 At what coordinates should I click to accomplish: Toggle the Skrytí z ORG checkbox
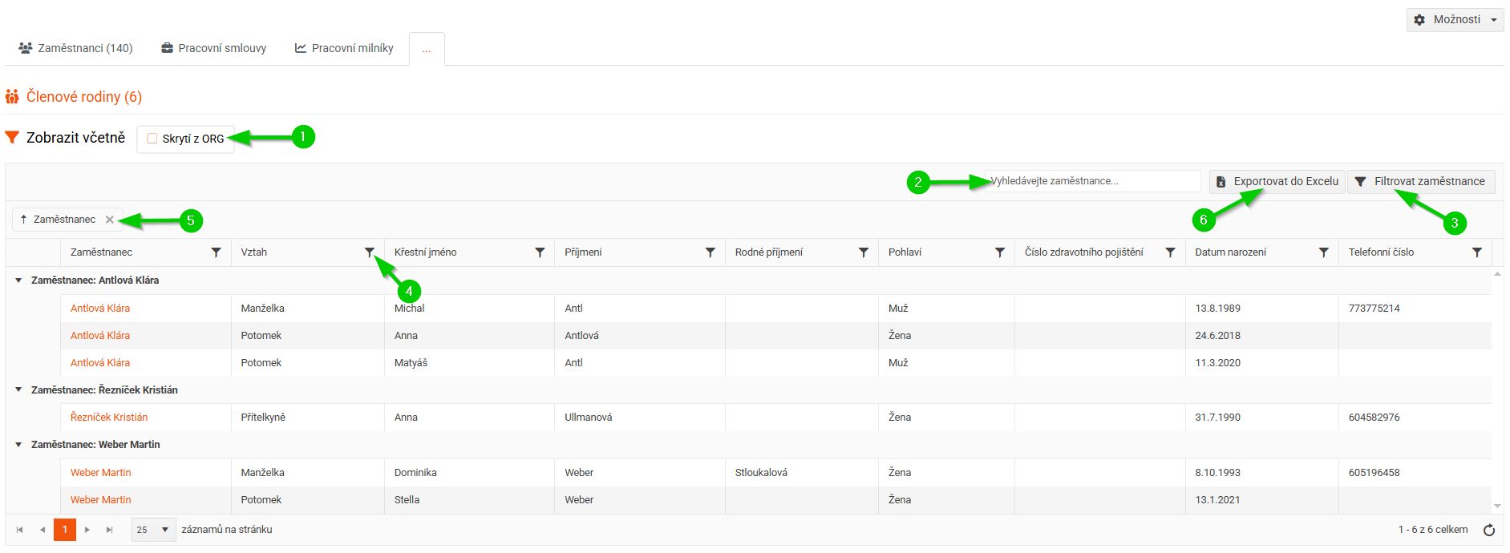152,139
